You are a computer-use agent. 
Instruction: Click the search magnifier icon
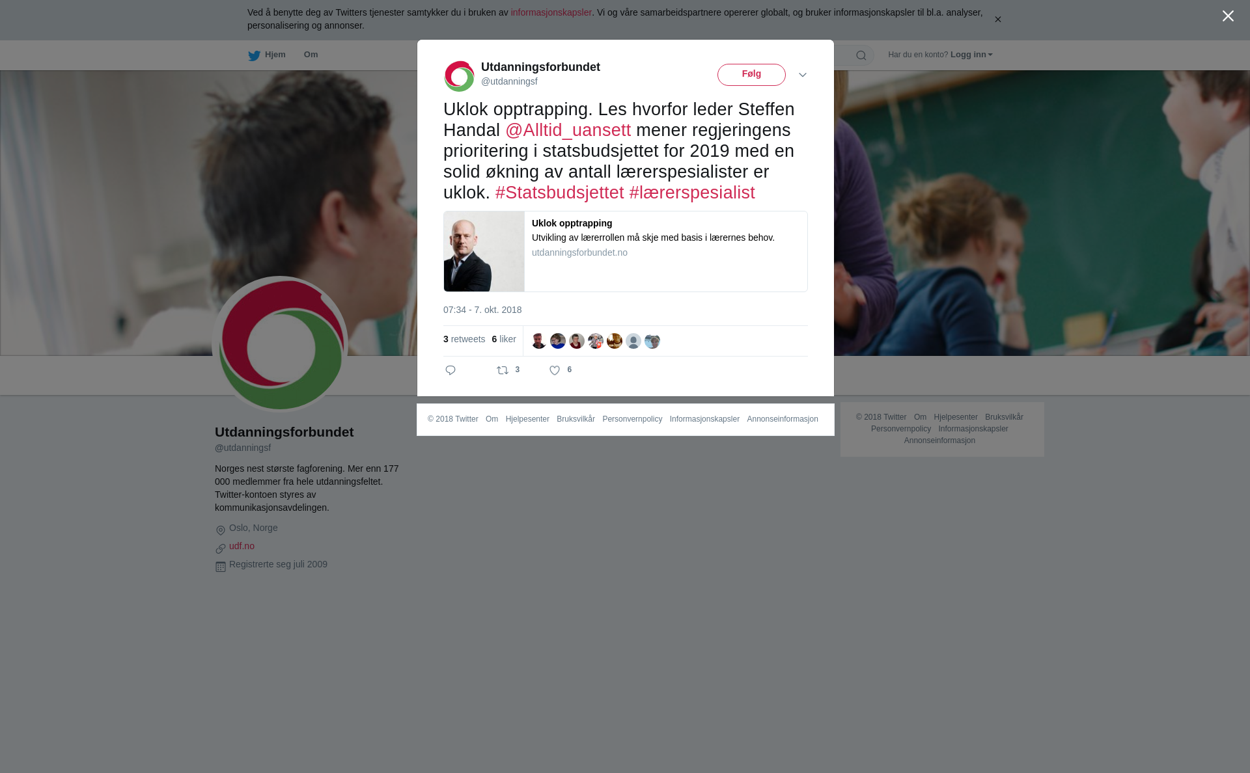[x=861, y=55]
